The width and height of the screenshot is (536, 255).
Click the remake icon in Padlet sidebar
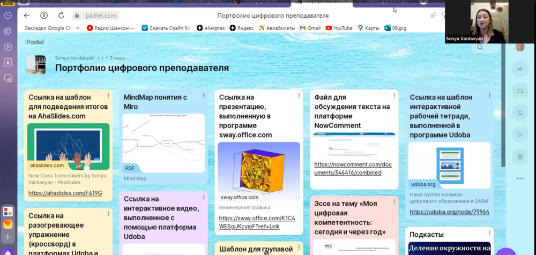(519, 91)
